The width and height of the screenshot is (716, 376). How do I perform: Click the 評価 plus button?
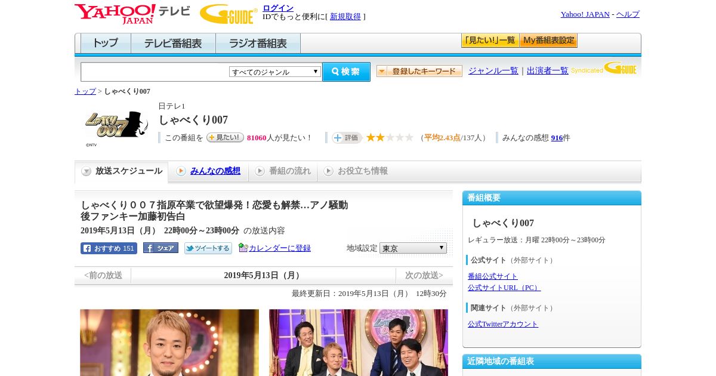pos(347,138)
